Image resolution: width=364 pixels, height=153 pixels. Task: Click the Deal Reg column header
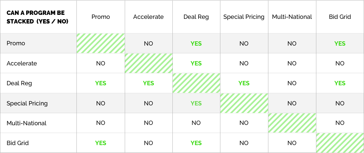pyautogui.click(x=196, y=17)
